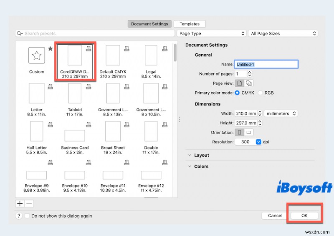
Task: Click the print icon on Legal preset
Action: pos(164,48)
